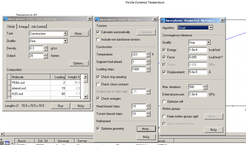Click the Amorphous Cell Calculation title bar icon
Screen dimensions: 246x145
[x=5, y=19]
